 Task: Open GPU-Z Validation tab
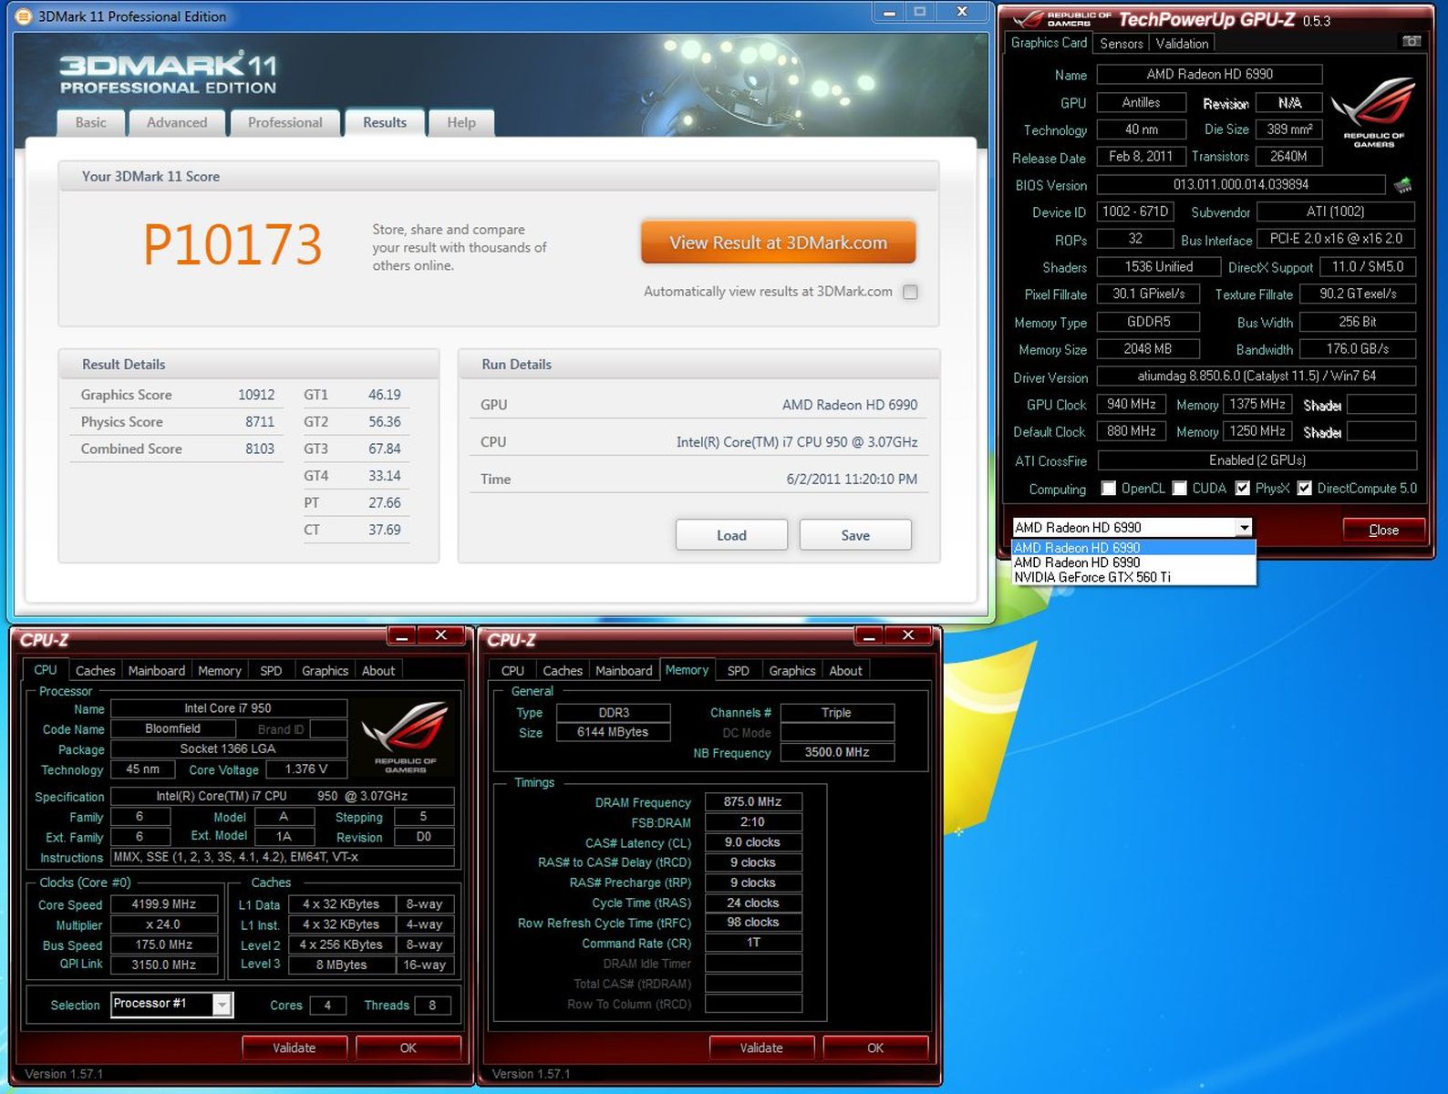point(1182,43)
